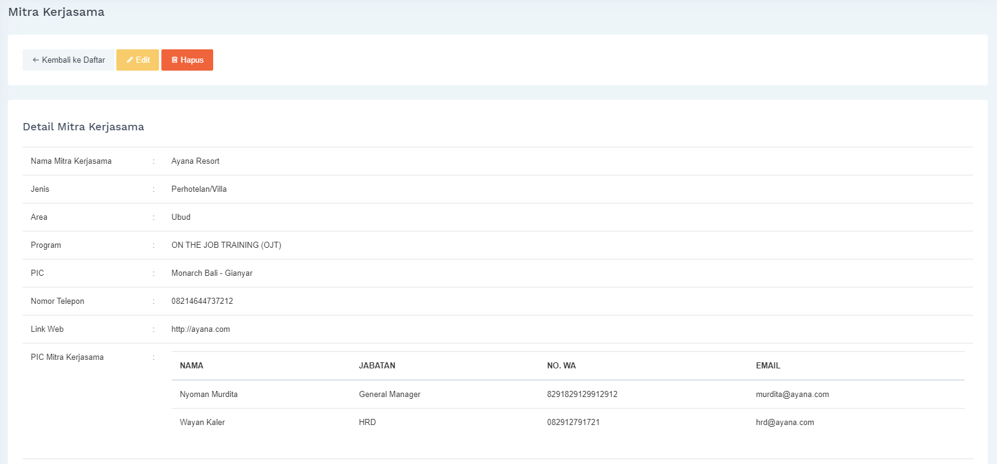This screenshot has height=464, width=997.
Task: Click the left arrow icon for Kembali
Action: [x=35, y=60]
